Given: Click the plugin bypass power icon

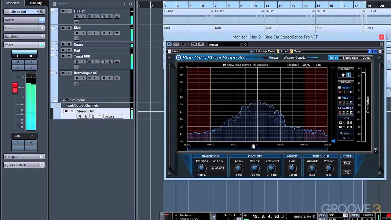Looking at the screenshot, I should 169,44.
